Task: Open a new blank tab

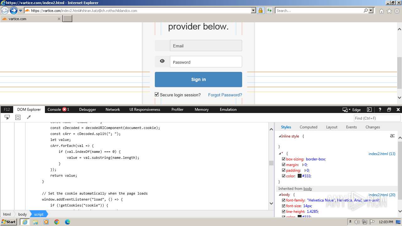Action: click(68, 19)
